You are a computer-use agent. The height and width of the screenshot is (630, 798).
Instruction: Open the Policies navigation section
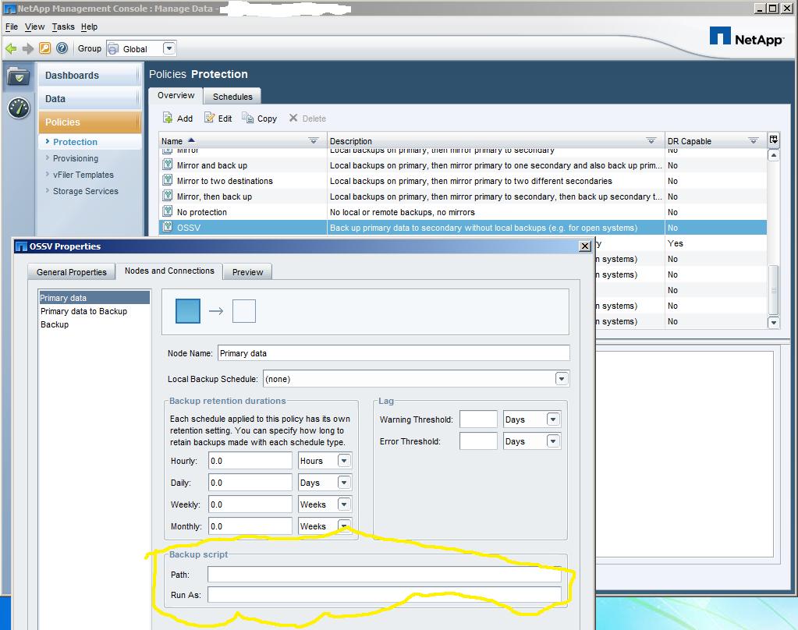tap(89, 122)
